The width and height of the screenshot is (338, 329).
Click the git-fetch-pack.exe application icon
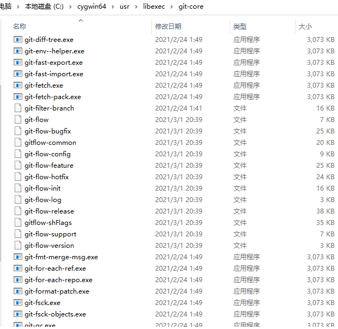click(17, 97)
